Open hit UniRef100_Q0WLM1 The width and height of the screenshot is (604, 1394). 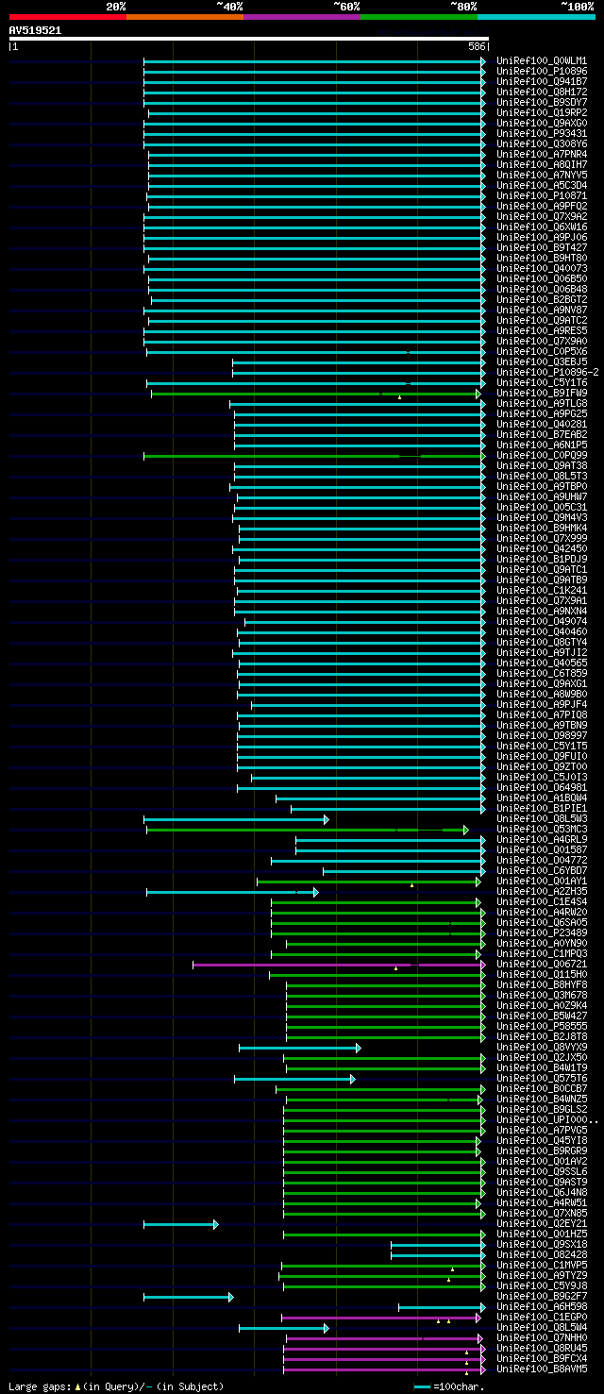[542, 61]
